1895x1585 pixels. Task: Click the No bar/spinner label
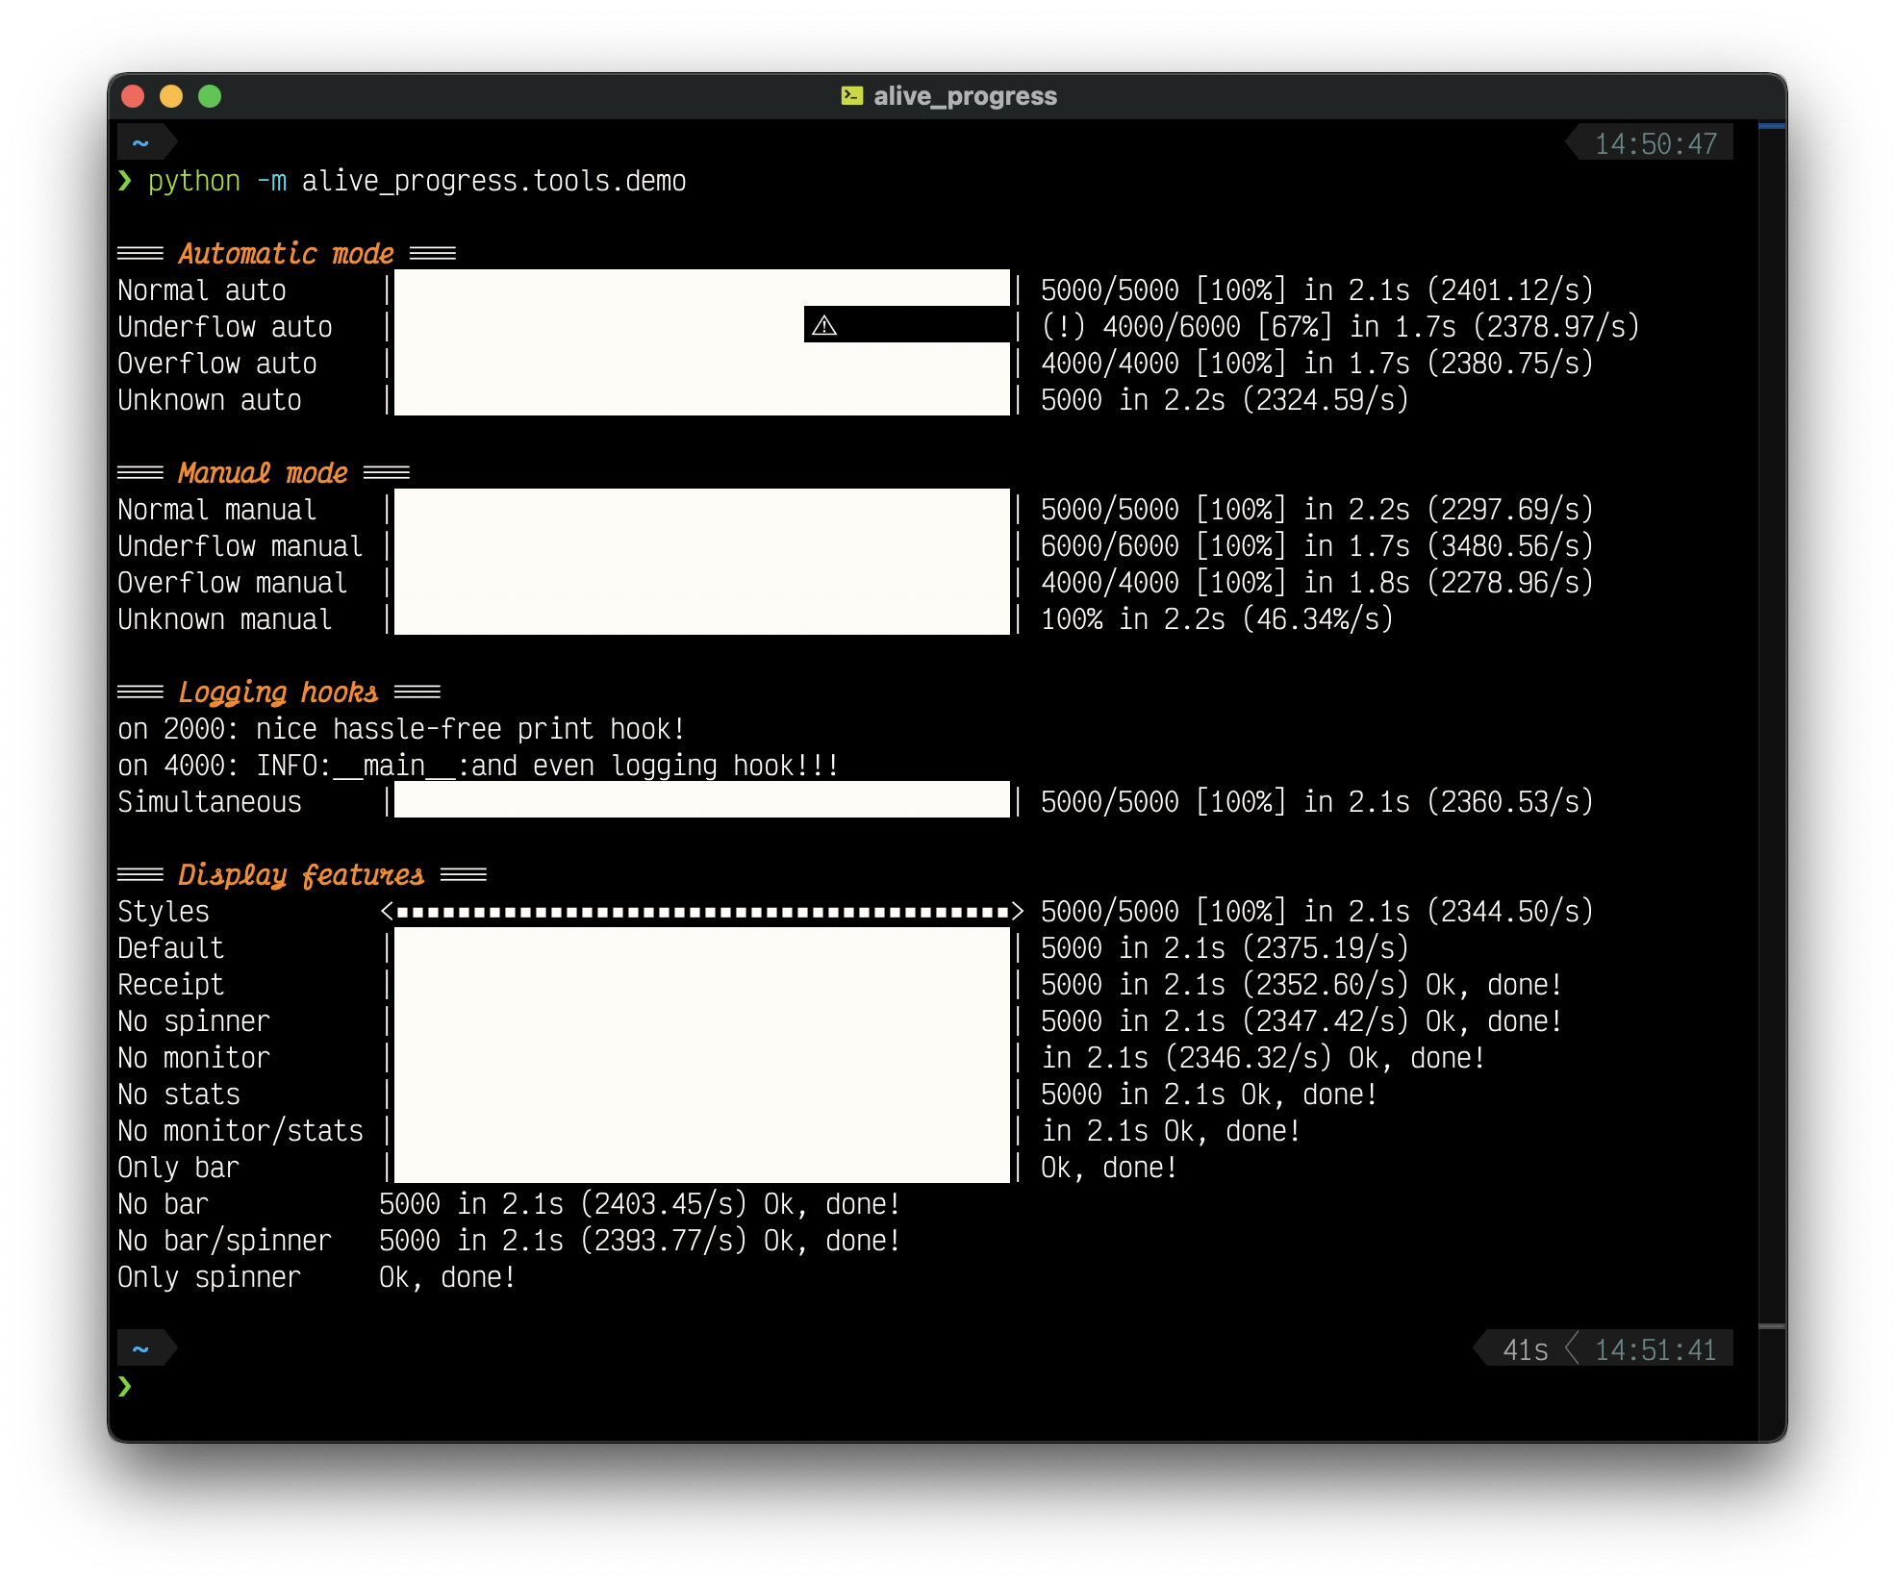[x=225, y=1241]
